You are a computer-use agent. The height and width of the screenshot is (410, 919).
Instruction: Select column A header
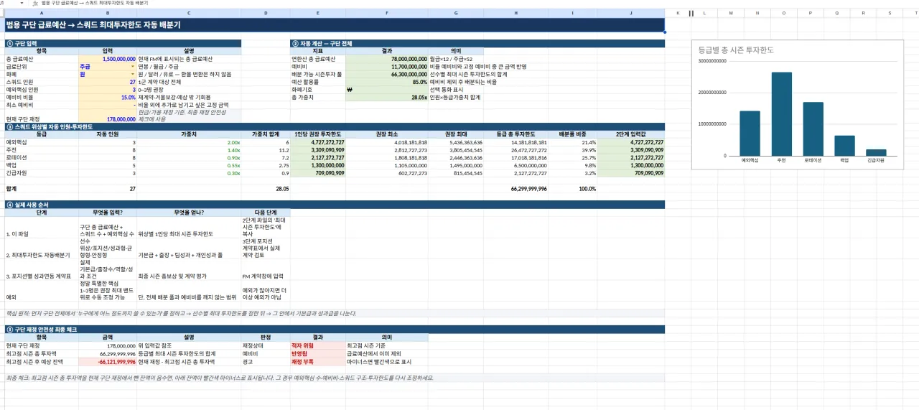(41, 13)
